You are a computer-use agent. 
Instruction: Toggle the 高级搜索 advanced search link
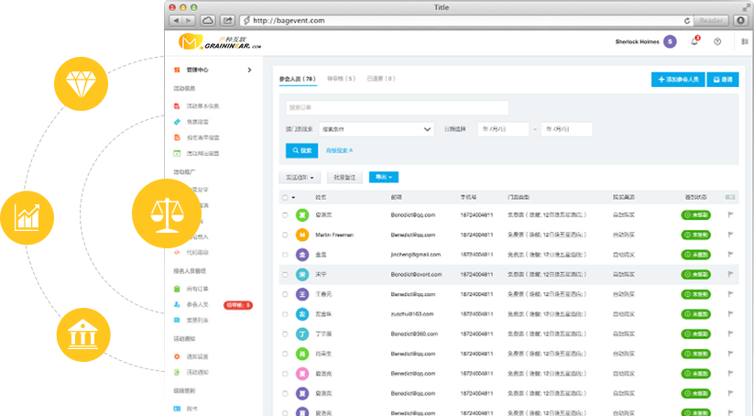click(x=340, y=151)
